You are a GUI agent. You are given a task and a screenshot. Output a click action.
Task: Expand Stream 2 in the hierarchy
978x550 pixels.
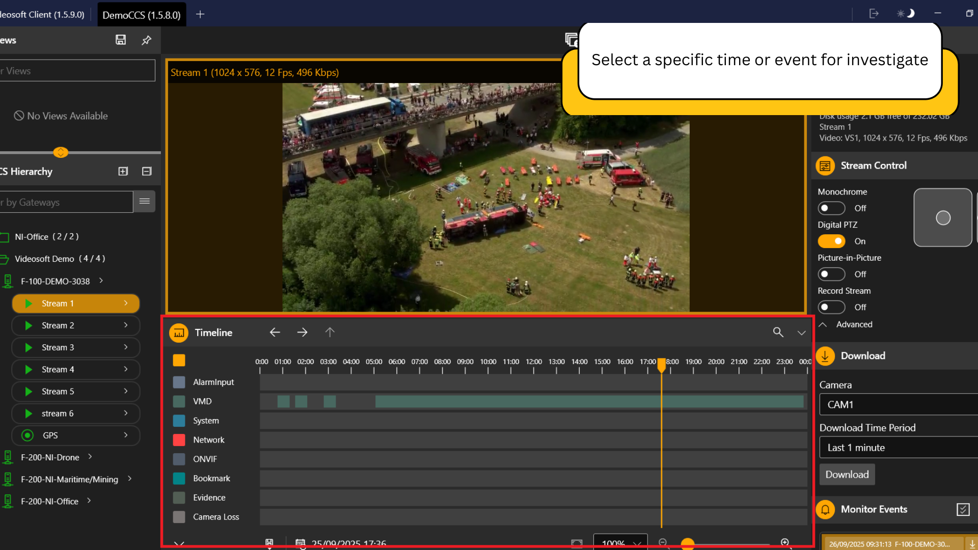coord(126,325)
